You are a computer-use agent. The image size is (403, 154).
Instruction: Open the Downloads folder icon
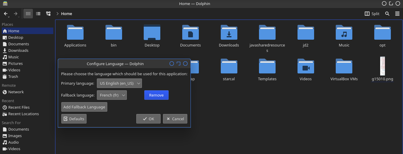tap(229, 33)
